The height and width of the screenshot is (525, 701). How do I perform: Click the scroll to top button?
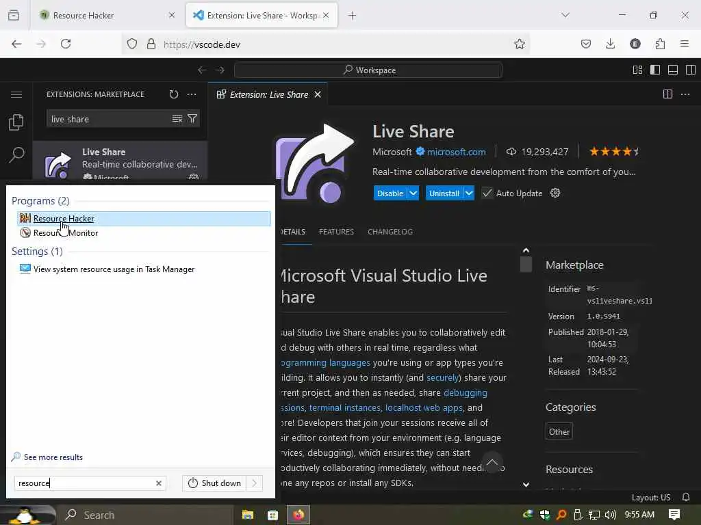click(x=492, y=462)
